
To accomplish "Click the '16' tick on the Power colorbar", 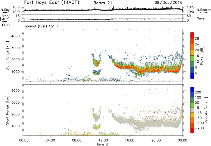I will point(197,56).
